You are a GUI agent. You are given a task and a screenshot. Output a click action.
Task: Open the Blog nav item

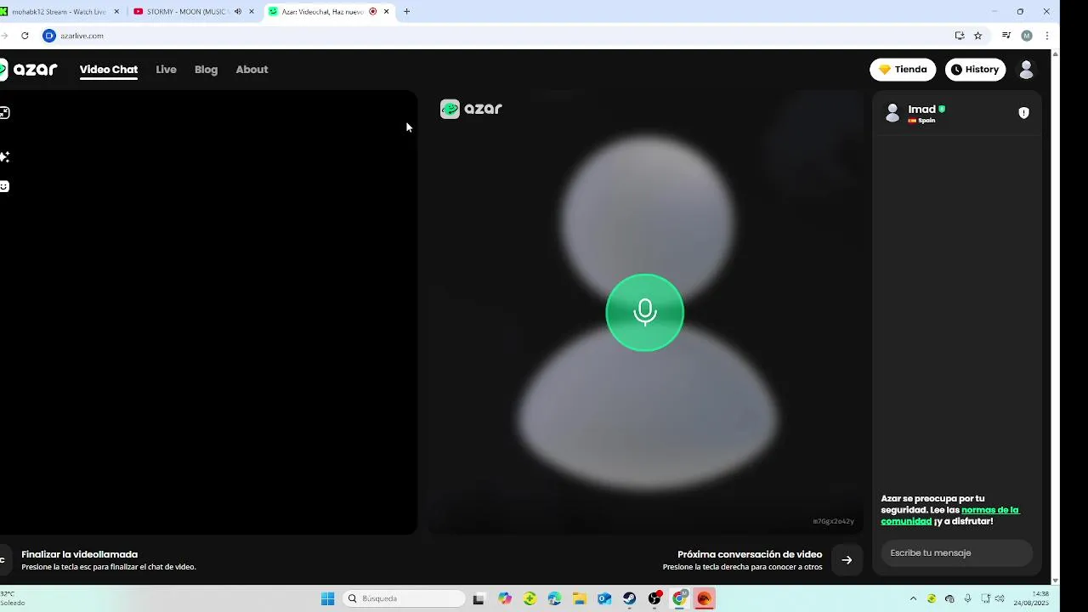[206, 70]
